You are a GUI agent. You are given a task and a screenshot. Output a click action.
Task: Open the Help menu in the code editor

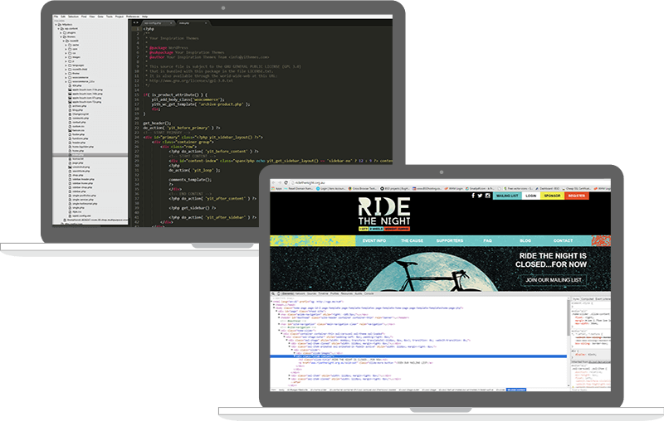(144, 17)
